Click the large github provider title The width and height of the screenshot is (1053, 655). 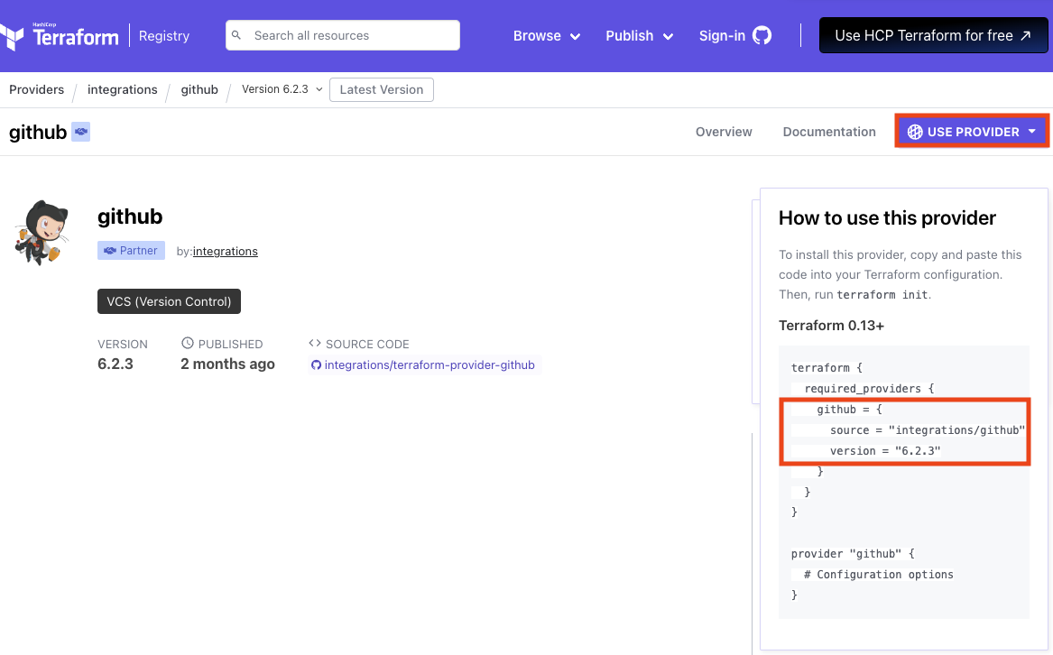130,217
